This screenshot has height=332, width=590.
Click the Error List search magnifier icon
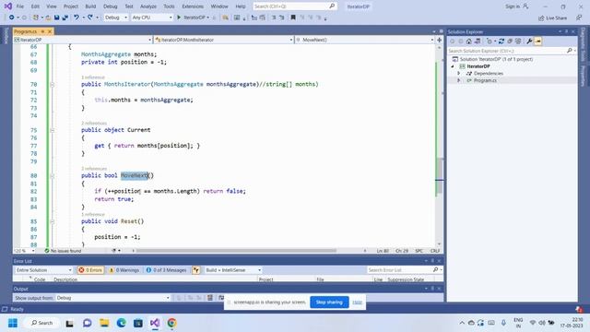pos(436,269)
